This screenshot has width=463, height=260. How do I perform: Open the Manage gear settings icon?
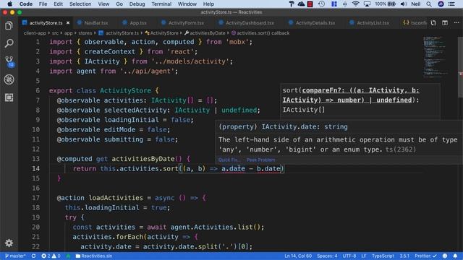[x=9, y=243]
